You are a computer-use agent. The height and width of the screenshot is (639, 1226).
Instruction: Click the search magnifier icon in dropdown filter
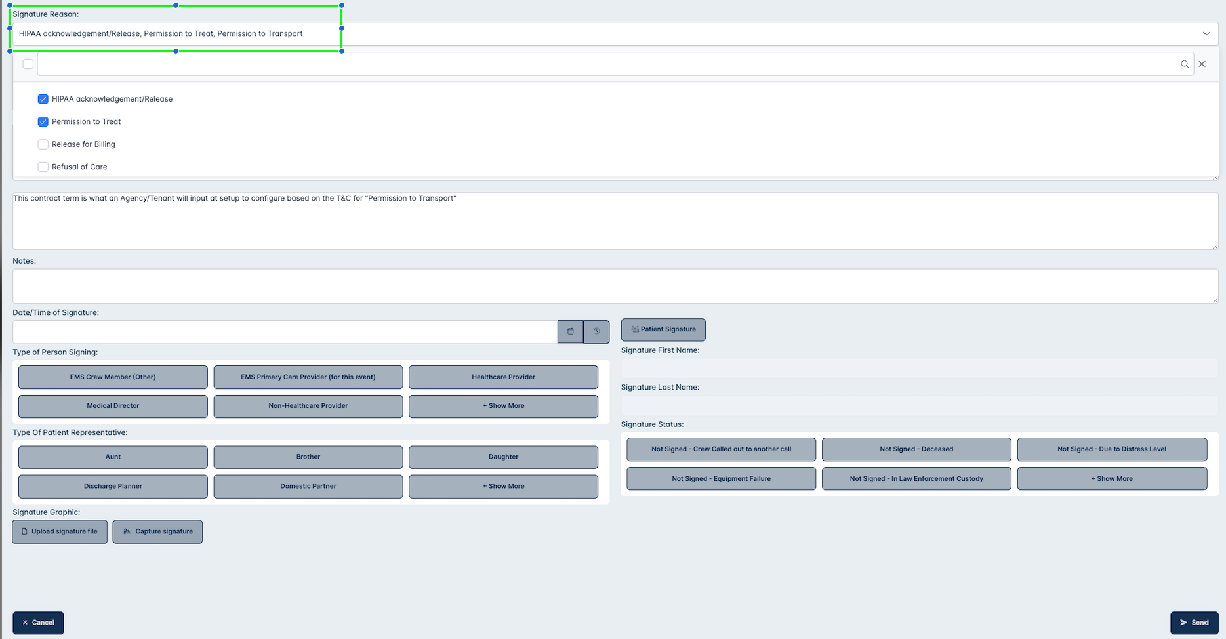point(1185,64)
